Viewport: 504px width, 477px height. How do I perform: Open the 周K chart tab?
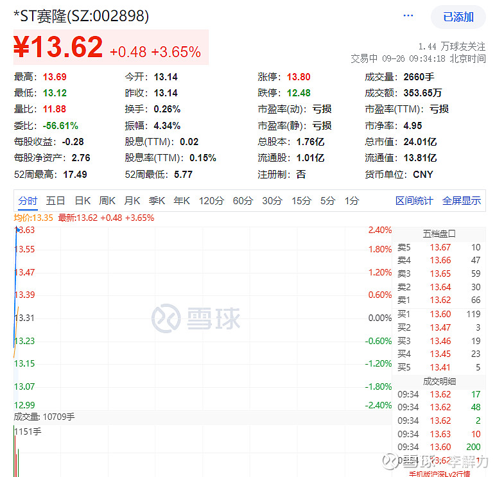point(107,201)
